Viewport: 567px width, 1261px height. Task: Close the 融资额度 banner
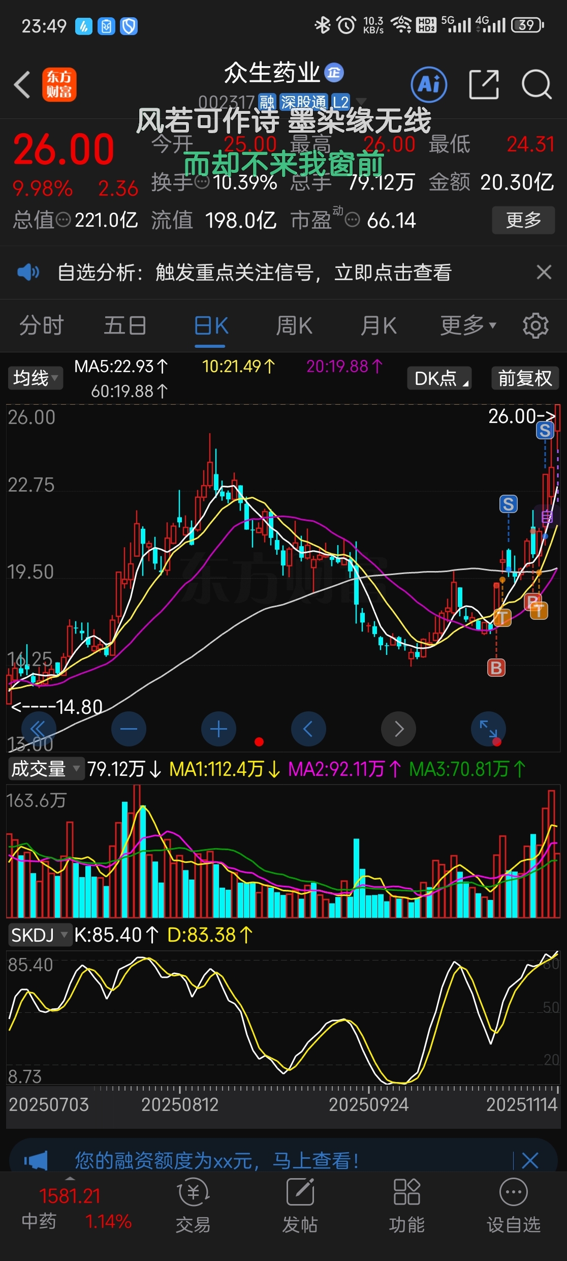tap(530, 1161)
